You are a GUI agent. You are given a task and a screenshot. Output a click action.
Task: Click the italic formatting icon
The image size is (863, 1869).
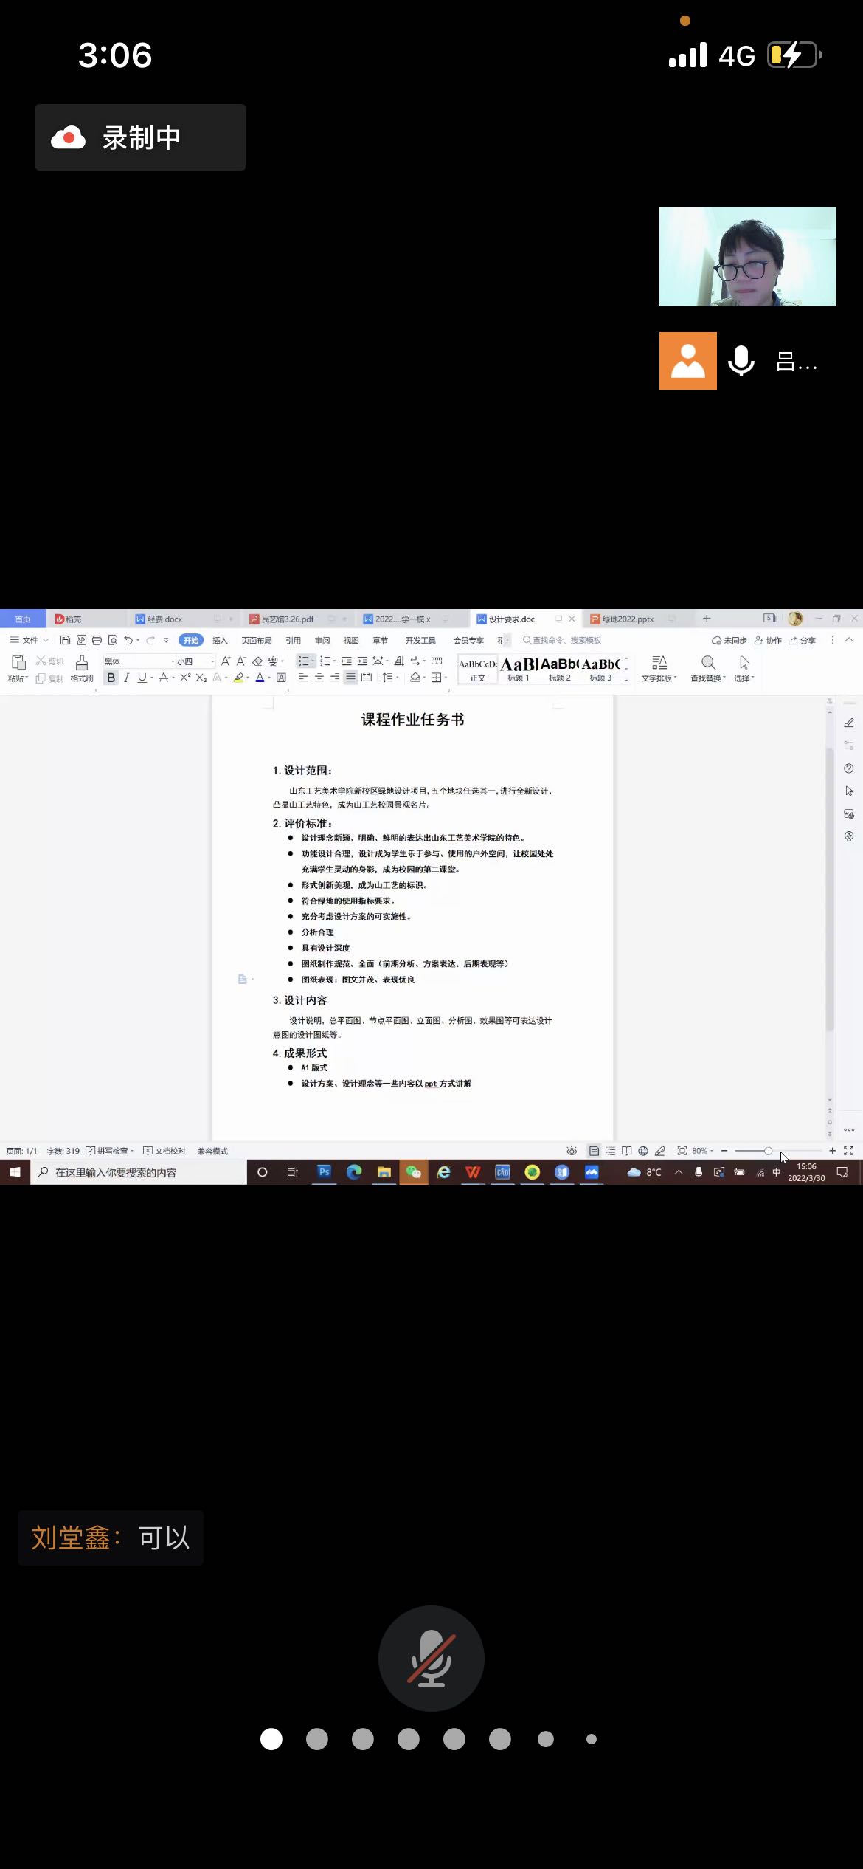click(x=126, y=678)
